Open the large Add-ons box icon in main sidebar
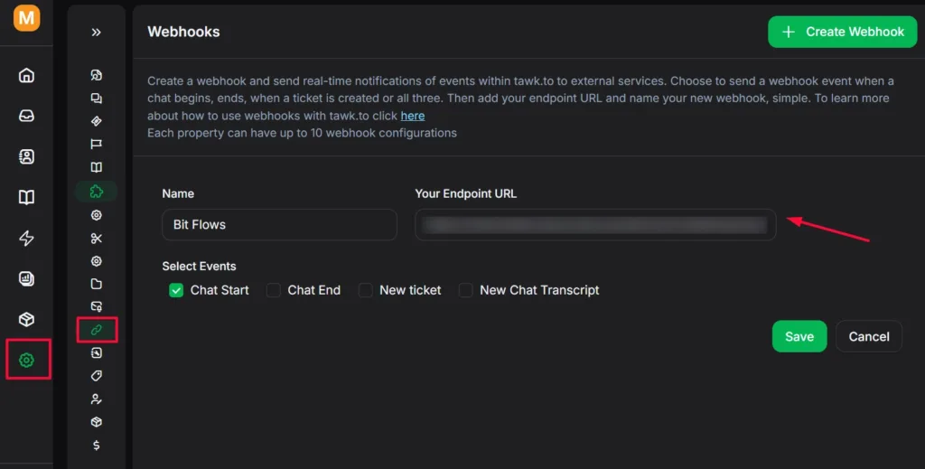925x469 pixels. click(x=26, y=319)
